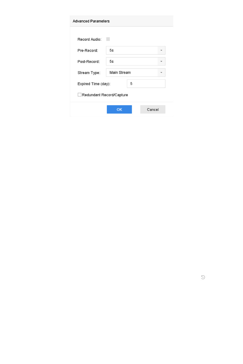Image resolution: width=243 pixels, height=364 pixels.
Task: Focus the Expired Time (day) input field
Action: 146,84
